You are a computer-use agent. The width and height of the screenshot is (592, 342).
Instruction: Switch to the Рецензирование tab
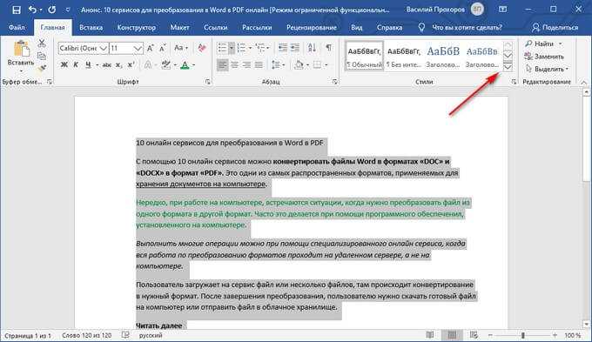click(312, 28)
